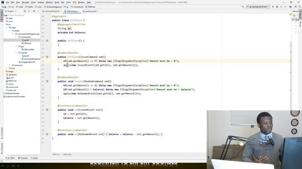Click the build project hammer icon
This screenshot has height=169, width=302.
[243, 7]
